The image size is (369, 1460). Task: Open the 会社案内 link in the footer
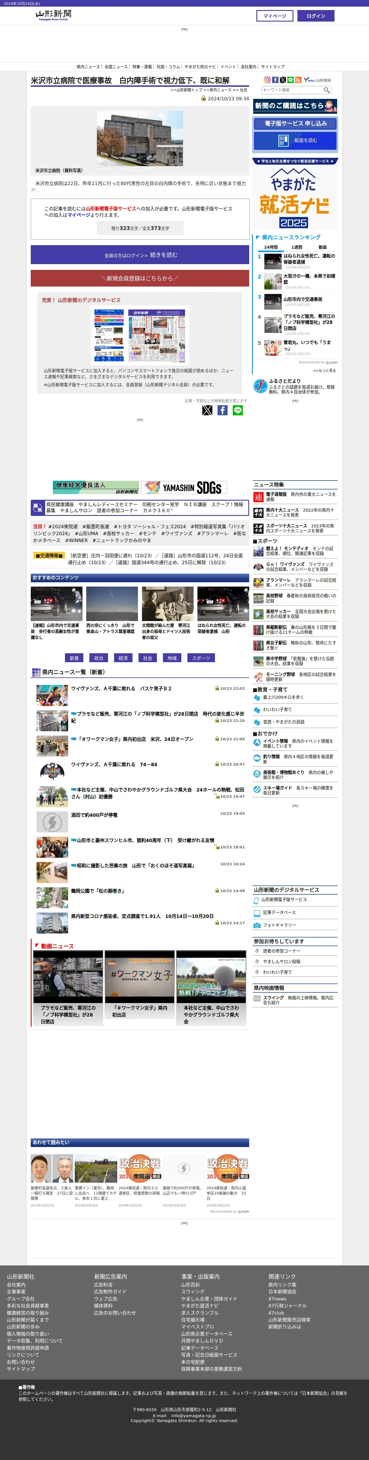pyautogui.click(x=16, y=1285)
